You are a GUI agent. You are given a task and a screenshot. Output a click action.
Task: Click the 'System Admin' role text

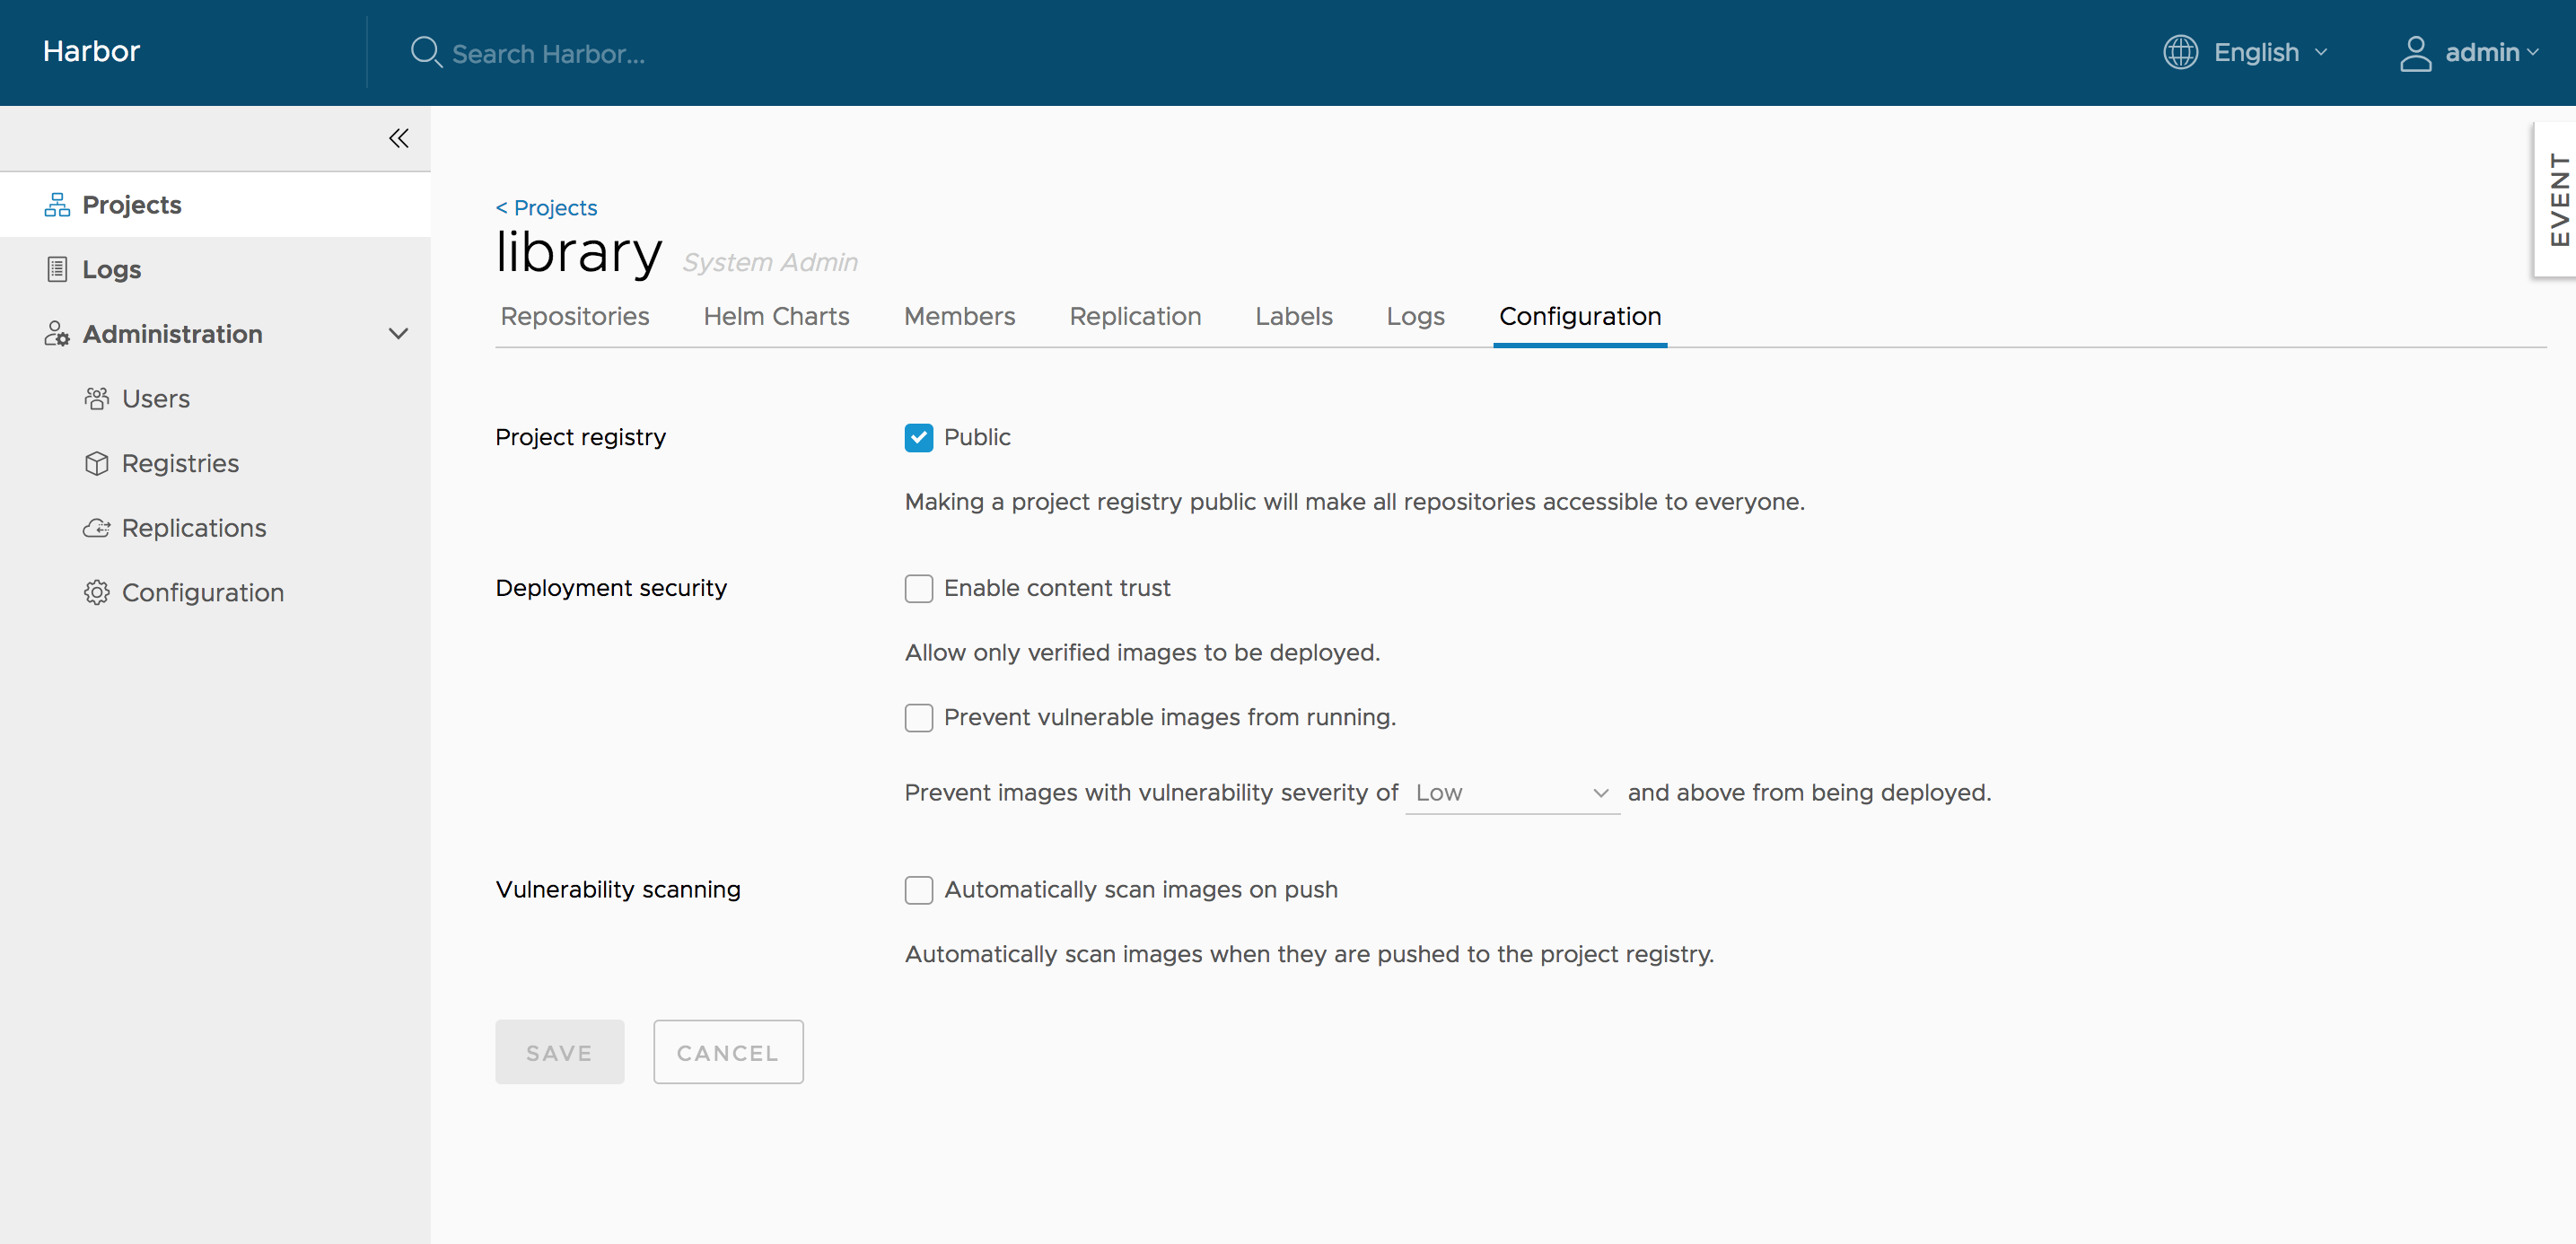(770, 262)
